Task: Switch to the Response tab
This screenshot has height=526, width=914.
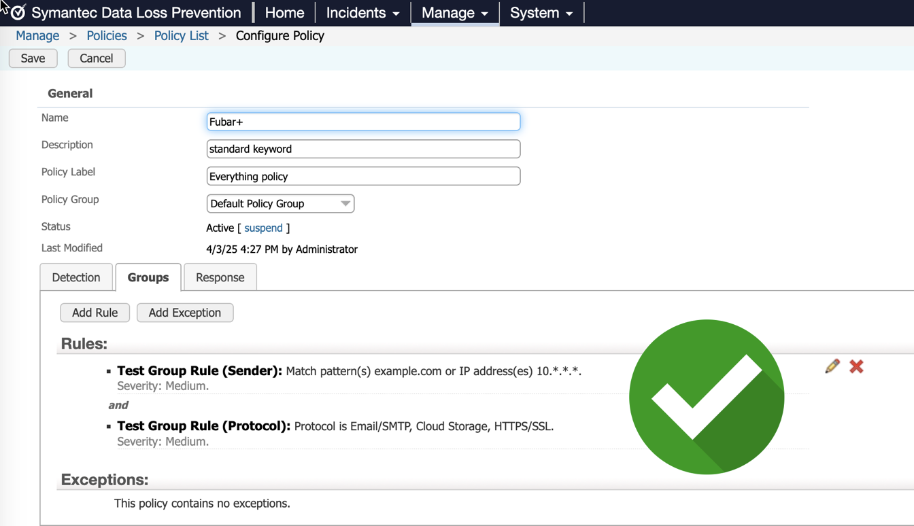Action: (x=220, y=277)
